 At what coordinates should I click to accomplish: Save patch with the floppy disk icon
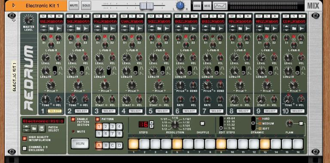click(x=42, y=128)
